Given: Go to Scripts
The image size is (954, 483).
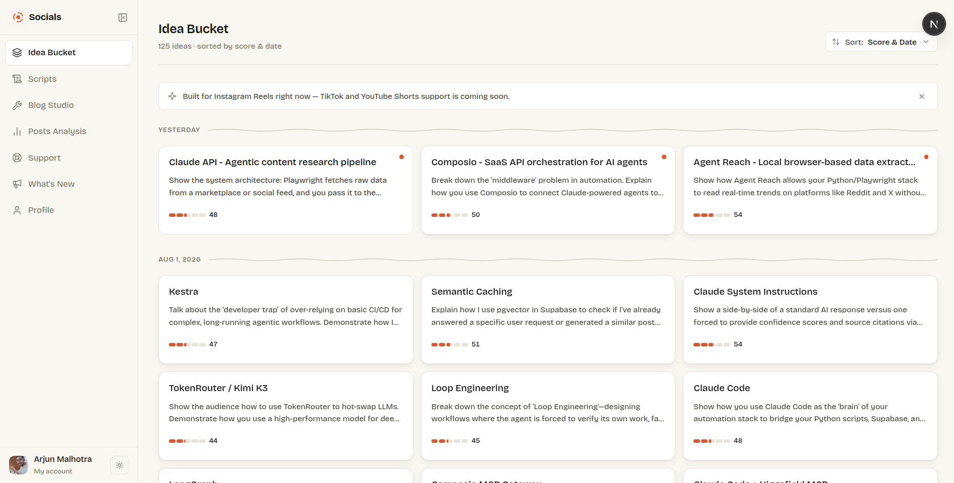Looking at the screenshot, I should 69,79.
